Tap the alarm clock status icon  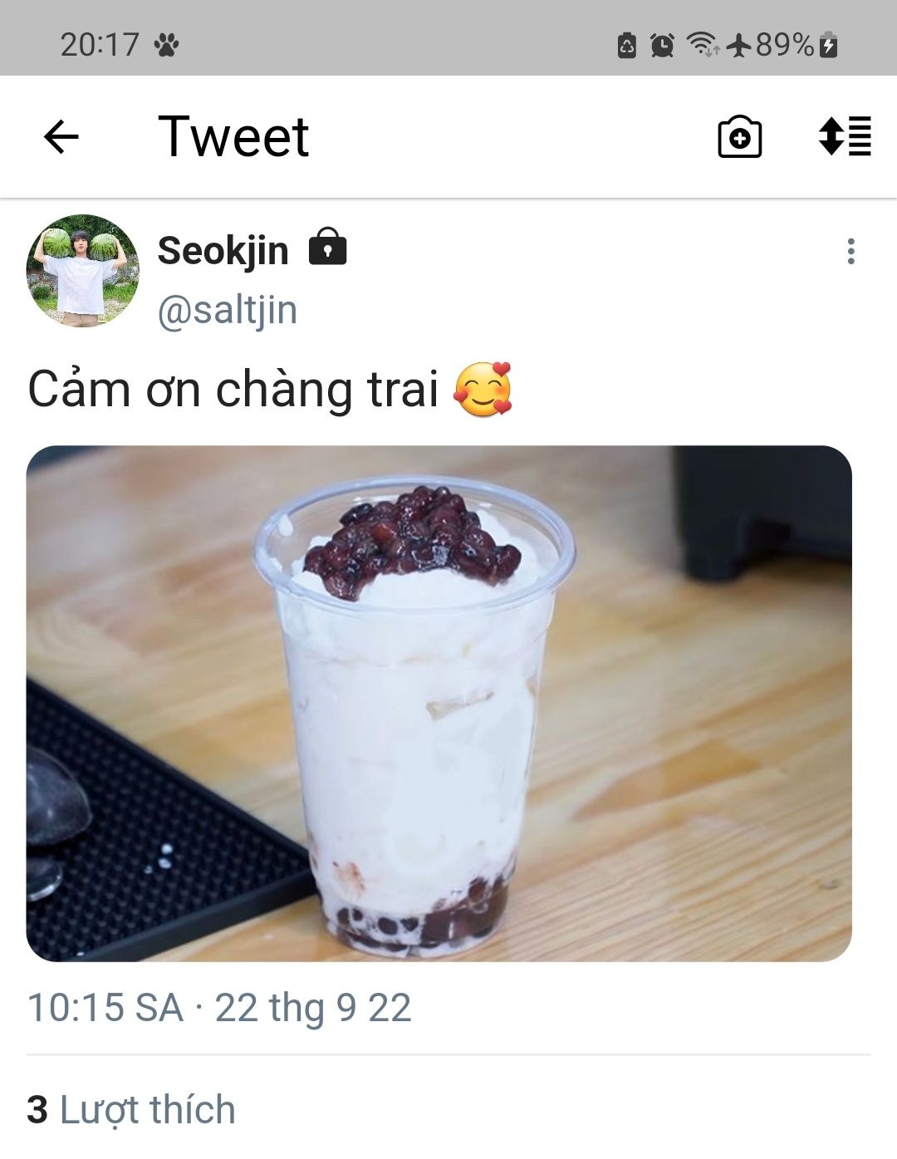(x=662, y=45)
